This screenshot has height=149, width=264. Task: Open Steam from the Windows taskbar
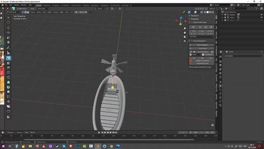[x=57, y=146]
